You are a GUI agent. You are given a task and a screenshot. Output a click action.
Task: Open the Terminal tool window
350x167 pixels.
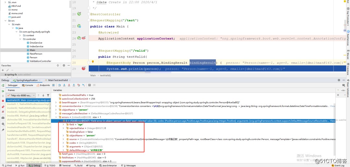click(64, 165)
